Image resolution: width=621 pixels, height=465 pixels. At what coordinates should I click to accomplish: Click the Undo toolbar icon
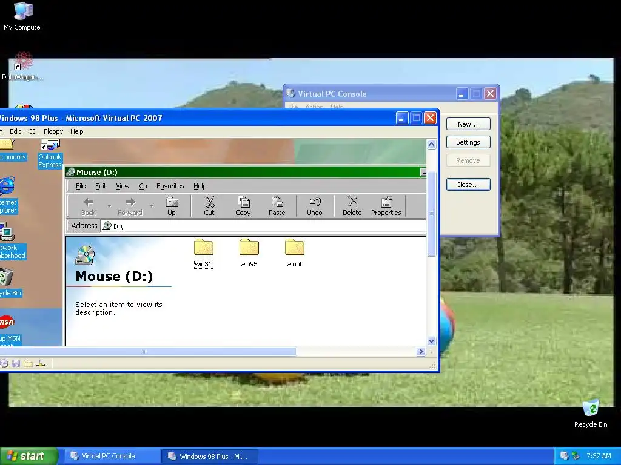tap(315, 206)
